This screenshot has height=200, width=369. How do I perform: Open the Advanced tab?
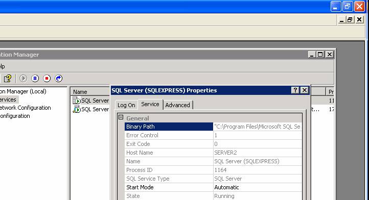[x=178, y=105]
